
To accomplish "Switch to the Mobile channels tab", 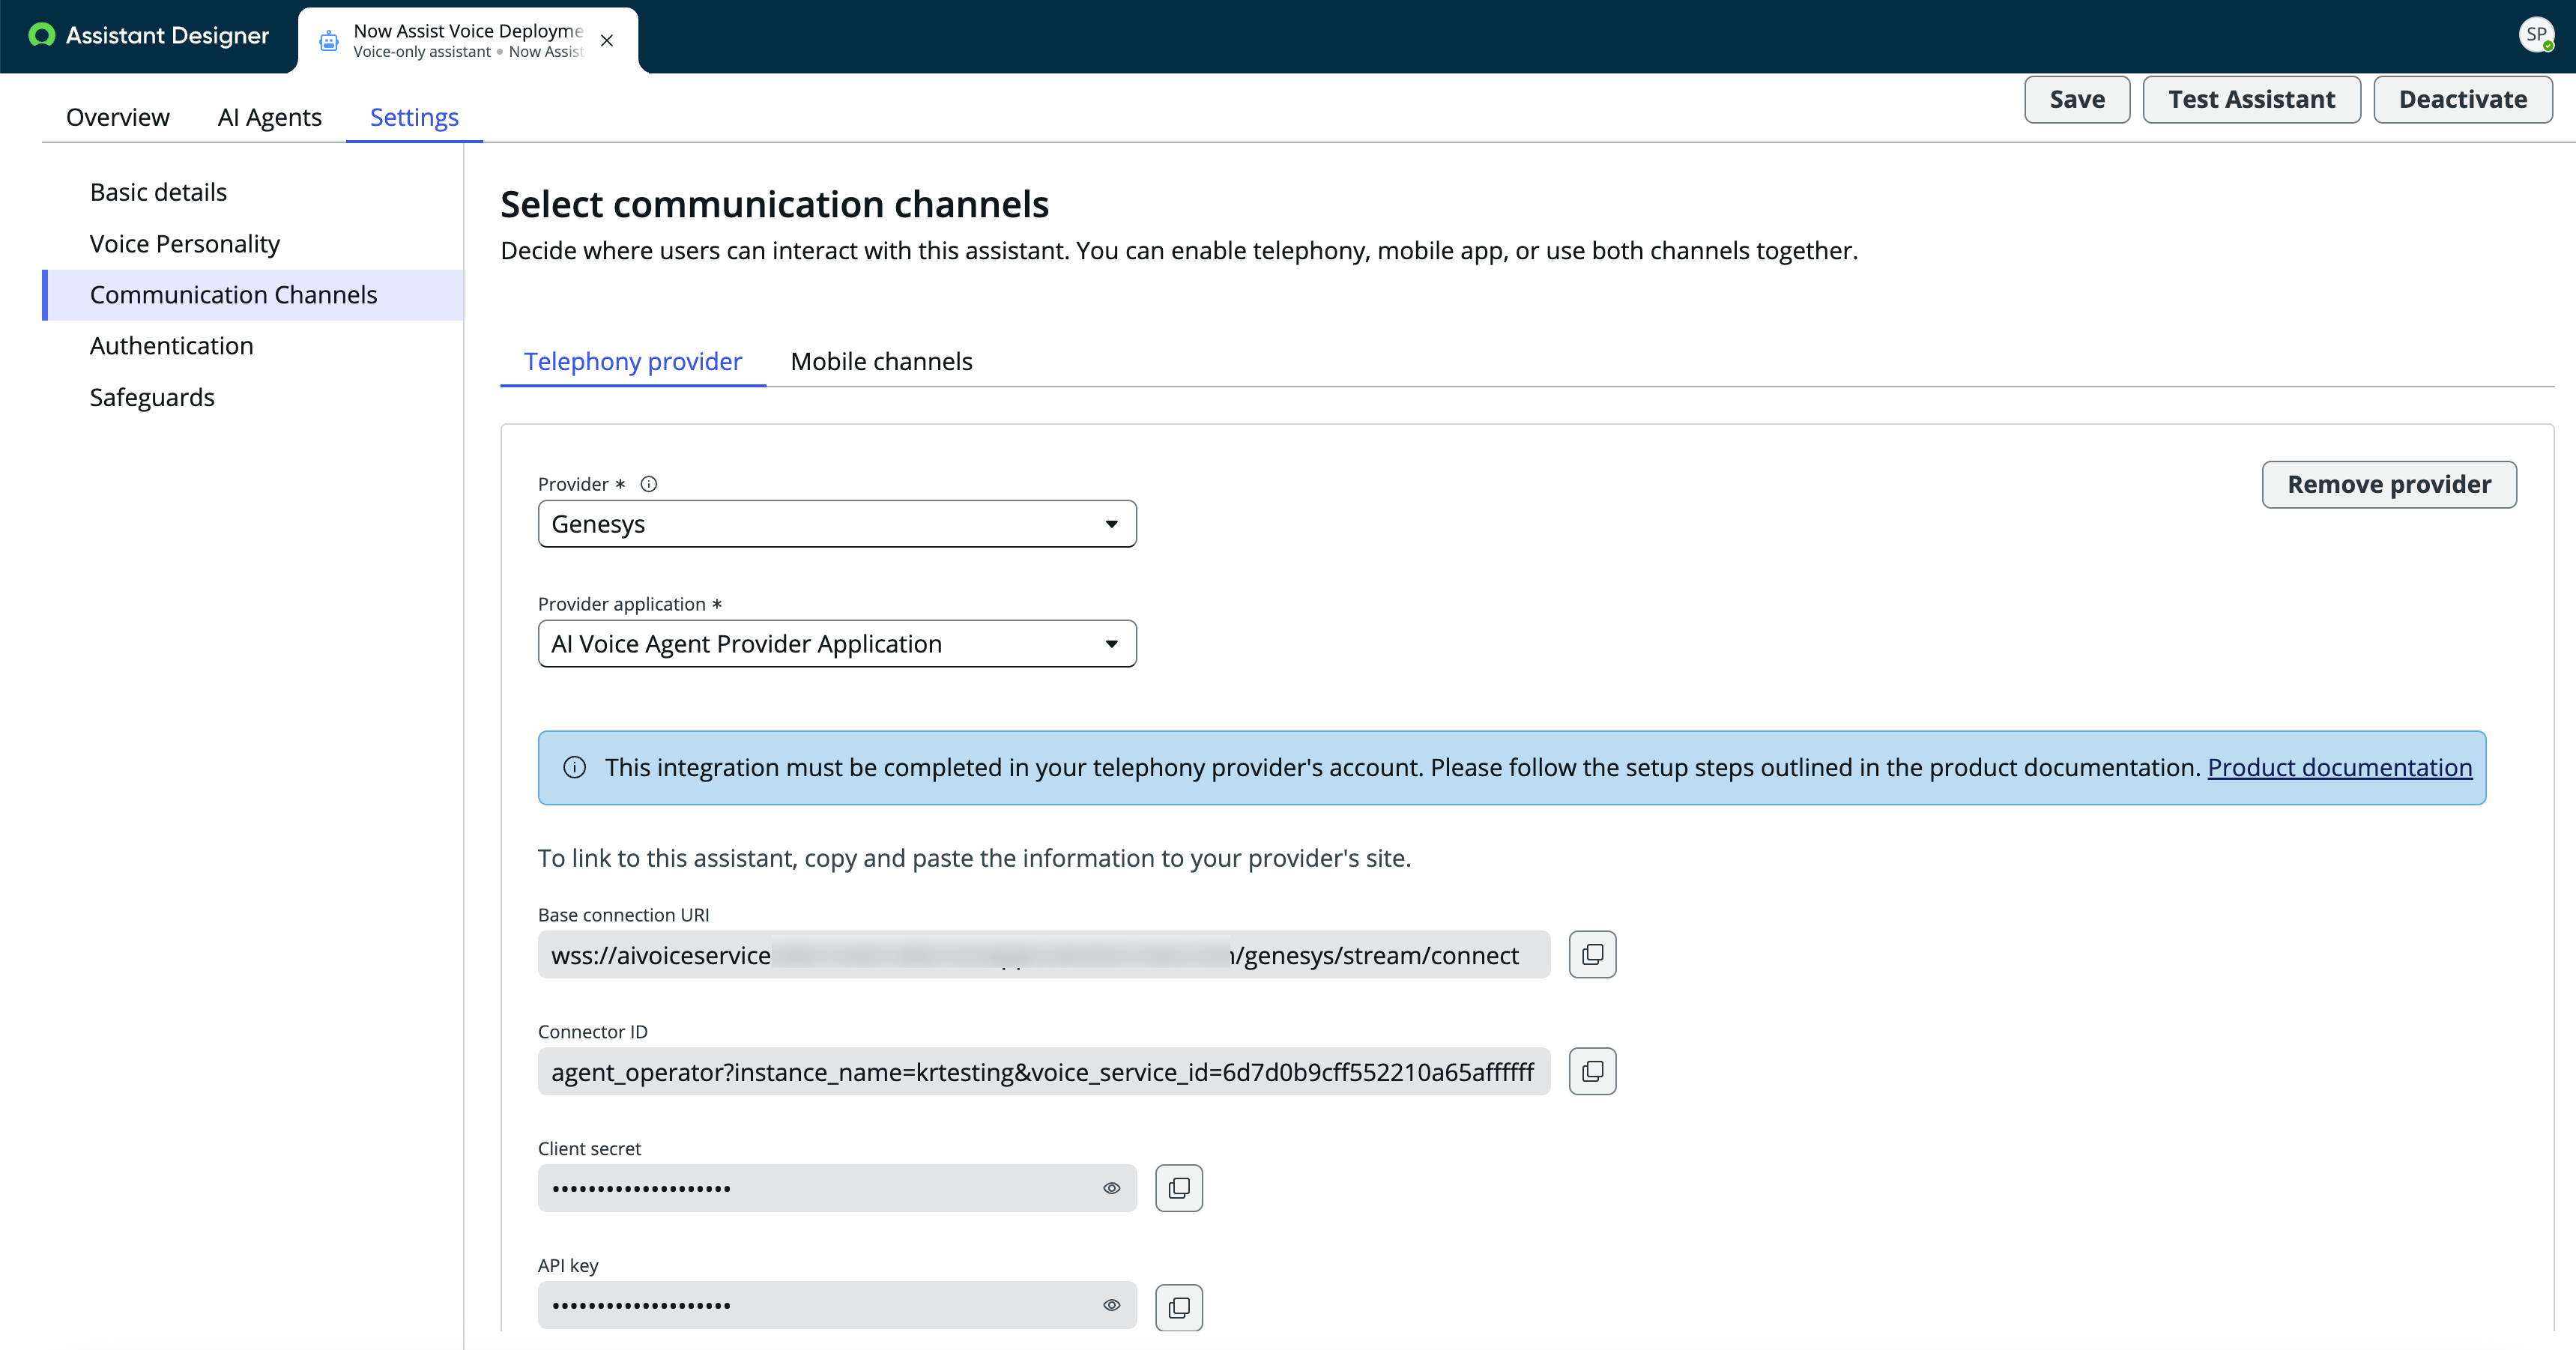I will pyautogui.click(x=881, y=361).
